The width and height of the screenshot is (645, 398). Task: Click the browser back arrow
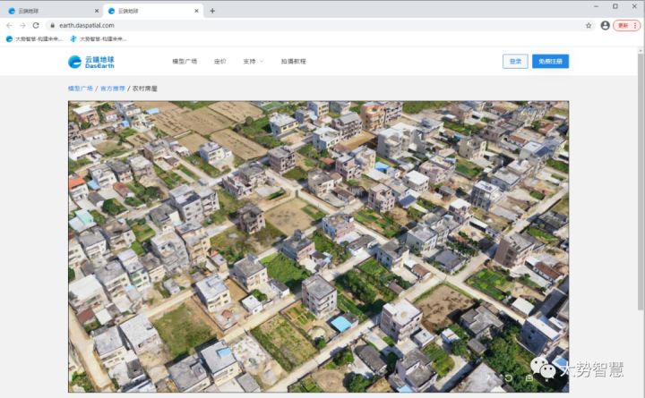[x=9, y=25]
